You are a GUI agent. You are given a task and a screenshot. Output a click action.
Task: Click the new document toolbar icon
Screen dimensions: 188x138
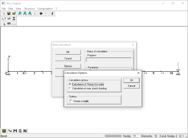click(x=4, y=13)
